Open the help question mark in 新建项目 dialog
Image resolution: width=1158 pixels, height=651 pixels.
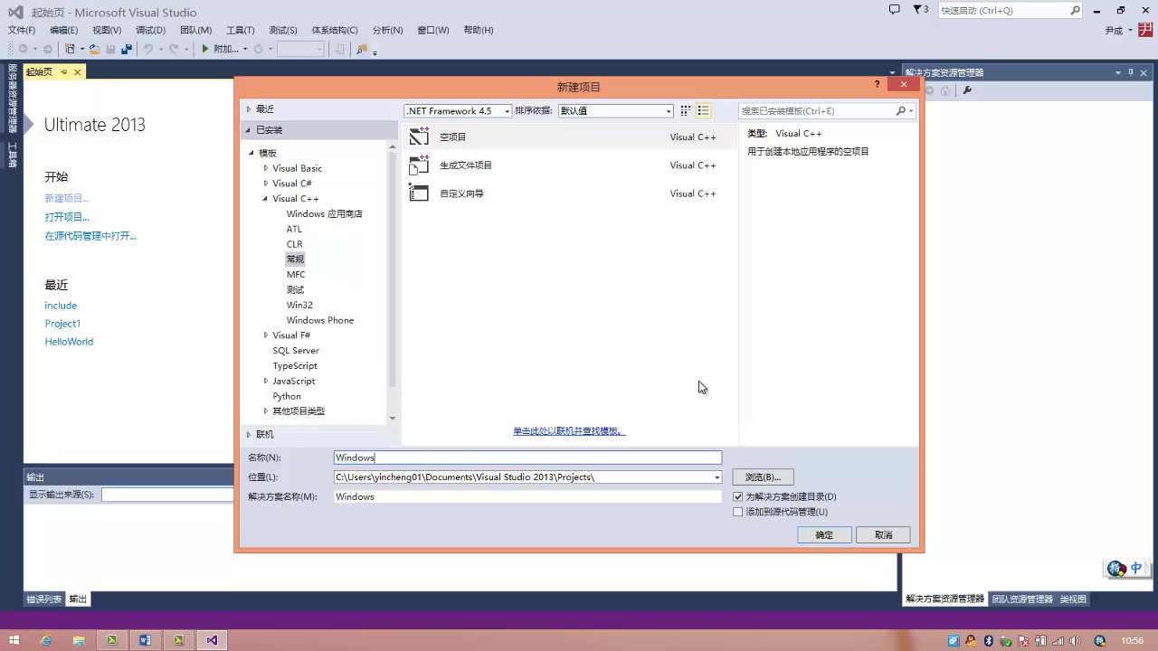pyautogui.click(x=877, y=84)
